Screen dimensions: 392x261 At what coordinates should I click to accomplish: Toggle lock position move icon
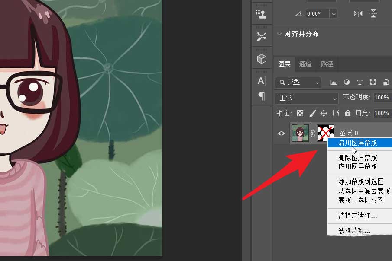point(324,113)
